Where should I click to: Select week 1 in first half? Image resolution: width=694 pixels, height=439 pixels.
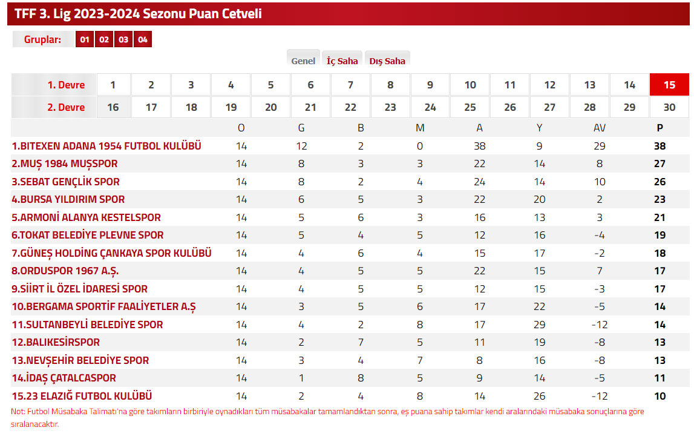click(113, 85)
